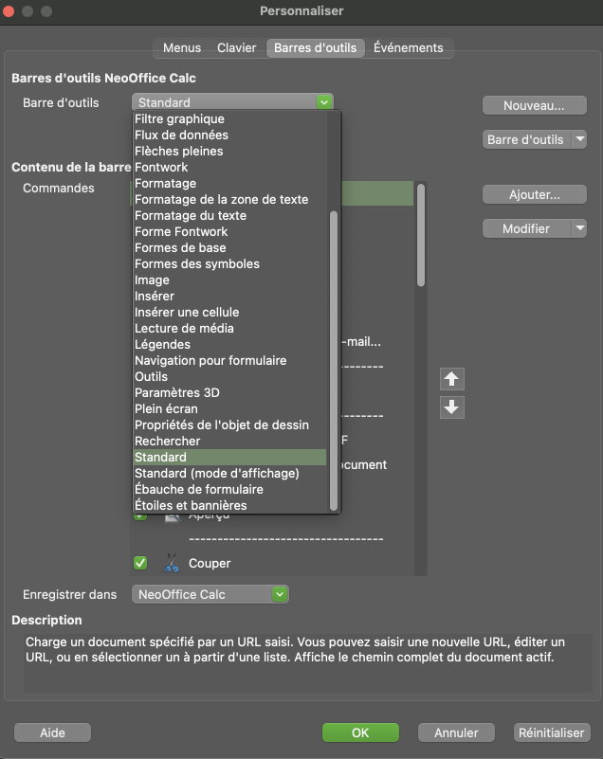Open the Barre d'outils combo box arrow

tap(324, 102)
